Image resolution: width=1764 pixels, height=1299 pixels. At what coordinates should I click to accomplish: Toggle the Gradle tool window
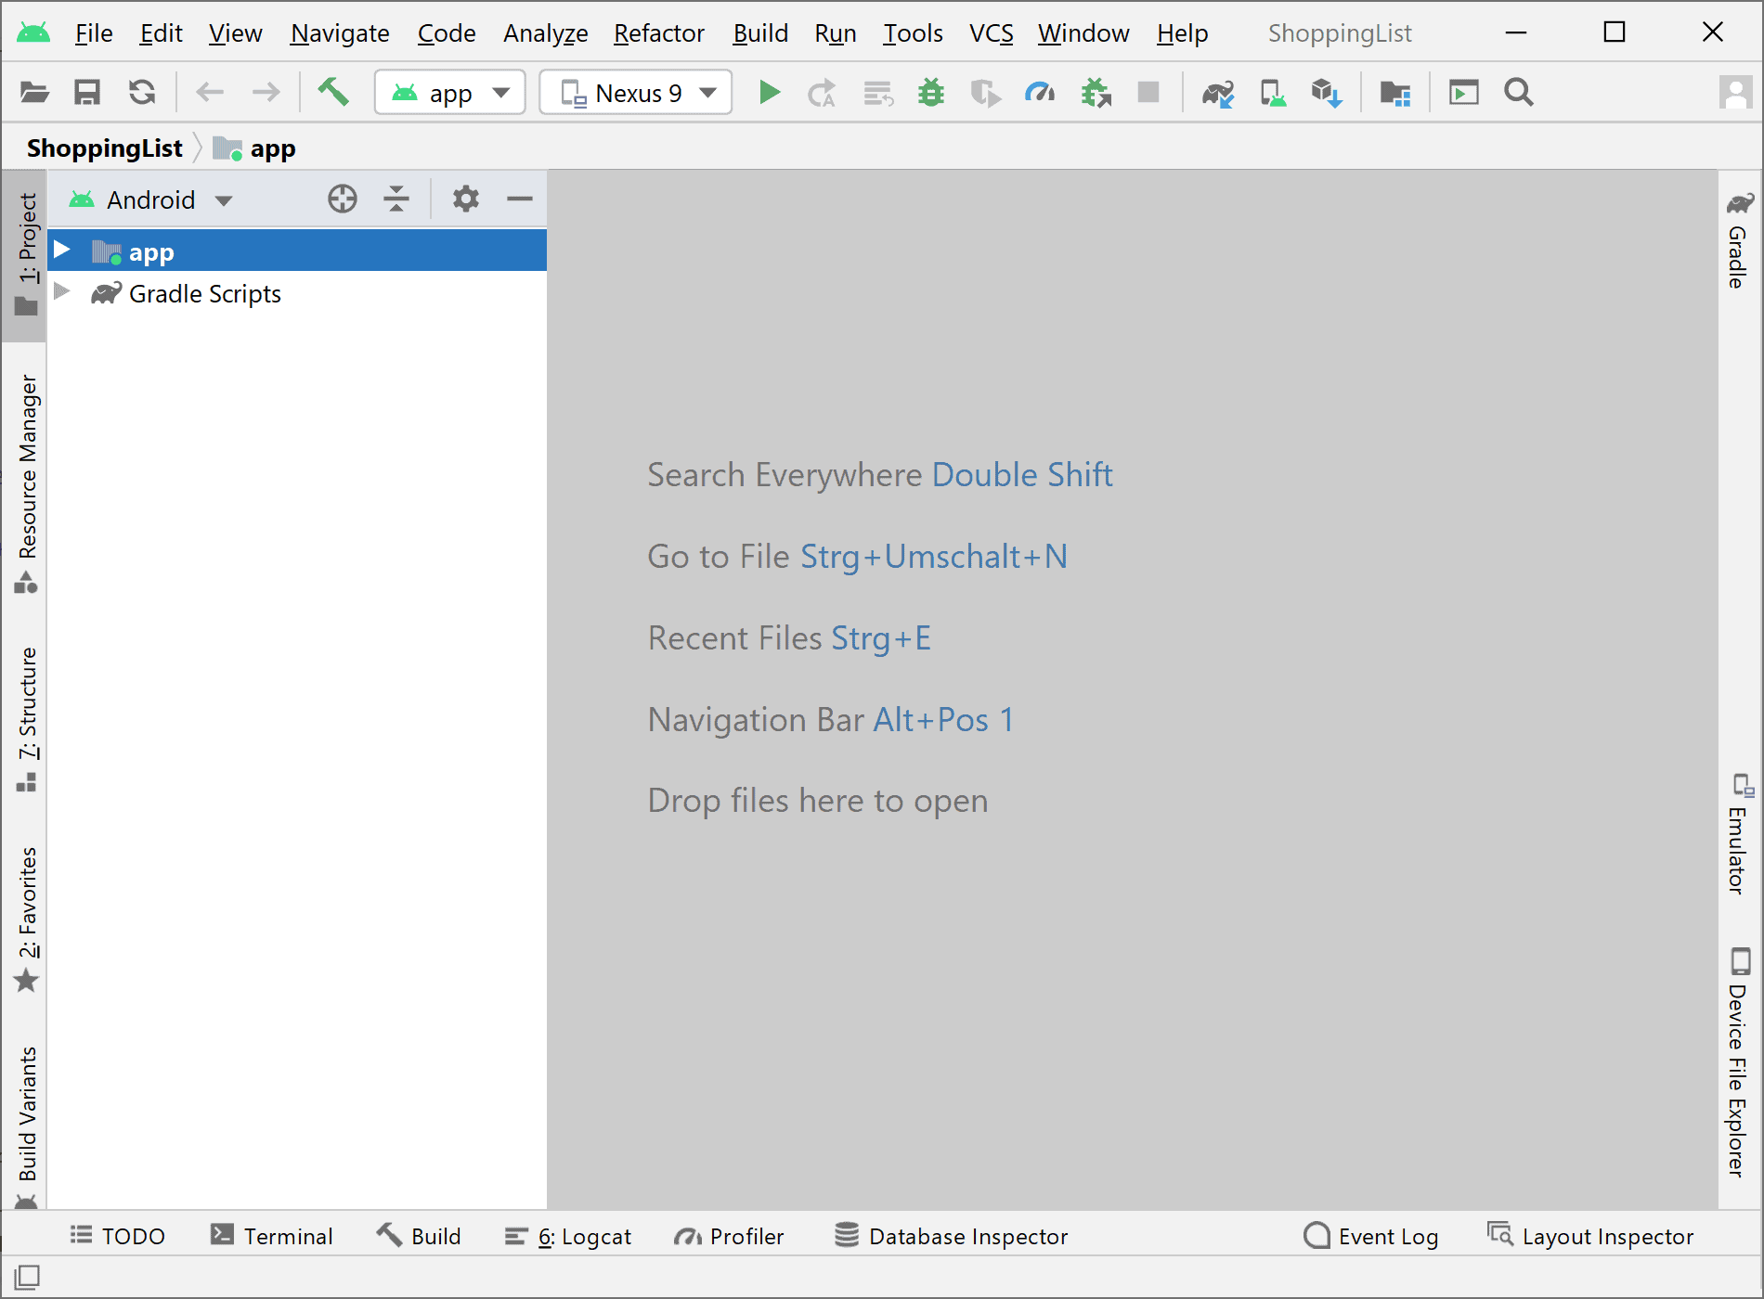click(x=1739, y=239)
